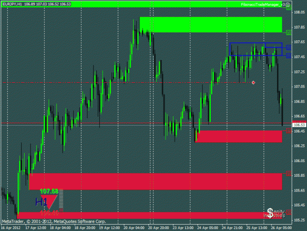Click the green 107.58 high value
The image size is (307, 231).
(x=49, y=191)
